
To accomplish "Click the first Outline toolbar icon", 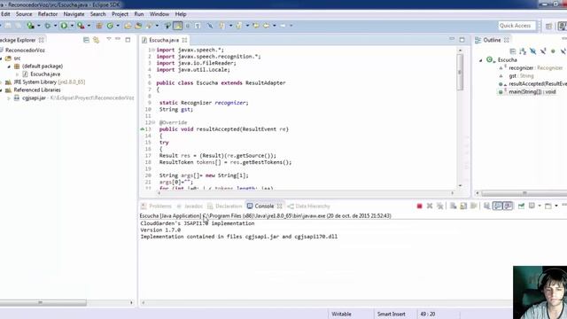I will 512,51.
